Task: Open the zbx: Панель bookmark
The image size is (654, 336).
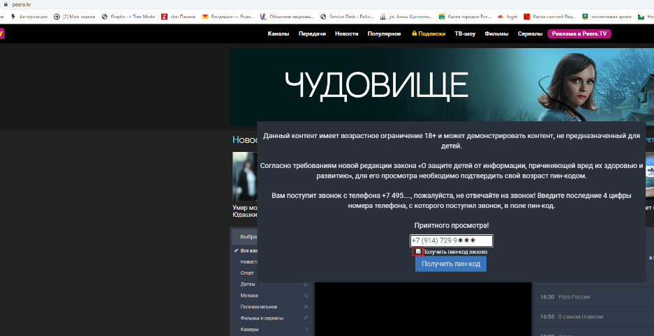Action: click(179, 17)
